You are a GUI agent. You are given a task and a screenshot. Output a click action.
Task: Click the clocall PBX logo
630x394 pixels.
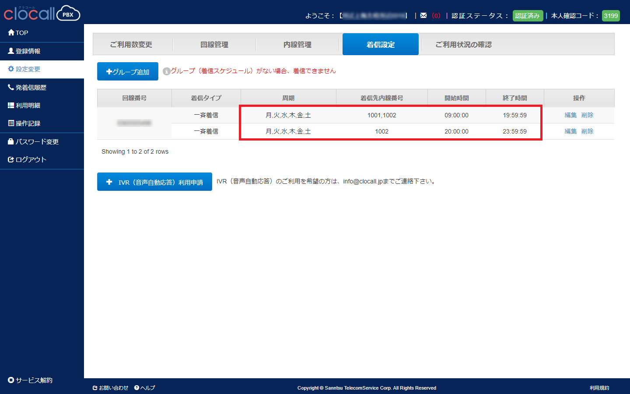[x=42, y=13]
